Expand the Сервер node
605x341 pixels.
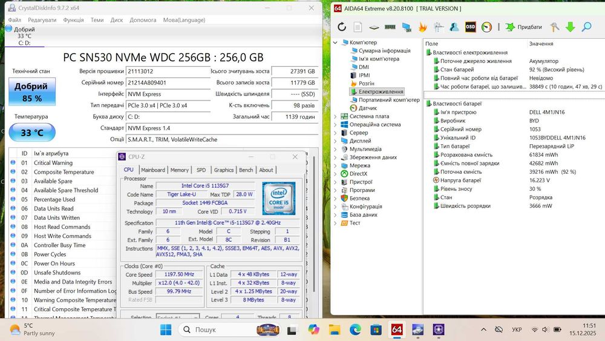tap(335, 133)
